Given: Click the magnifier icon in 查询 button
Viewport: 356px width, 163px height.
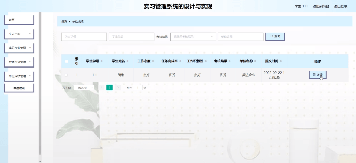Looking at the screenshot, I should click(x=272, y=36).
